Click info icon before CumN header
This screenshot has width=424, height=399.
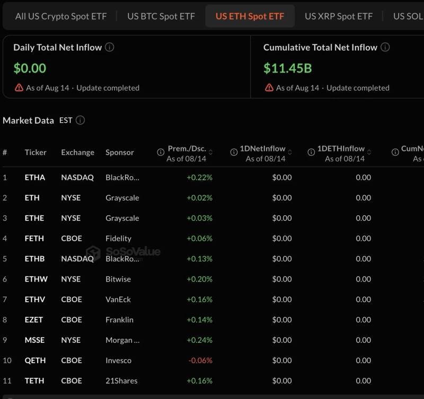pos(395,152)
